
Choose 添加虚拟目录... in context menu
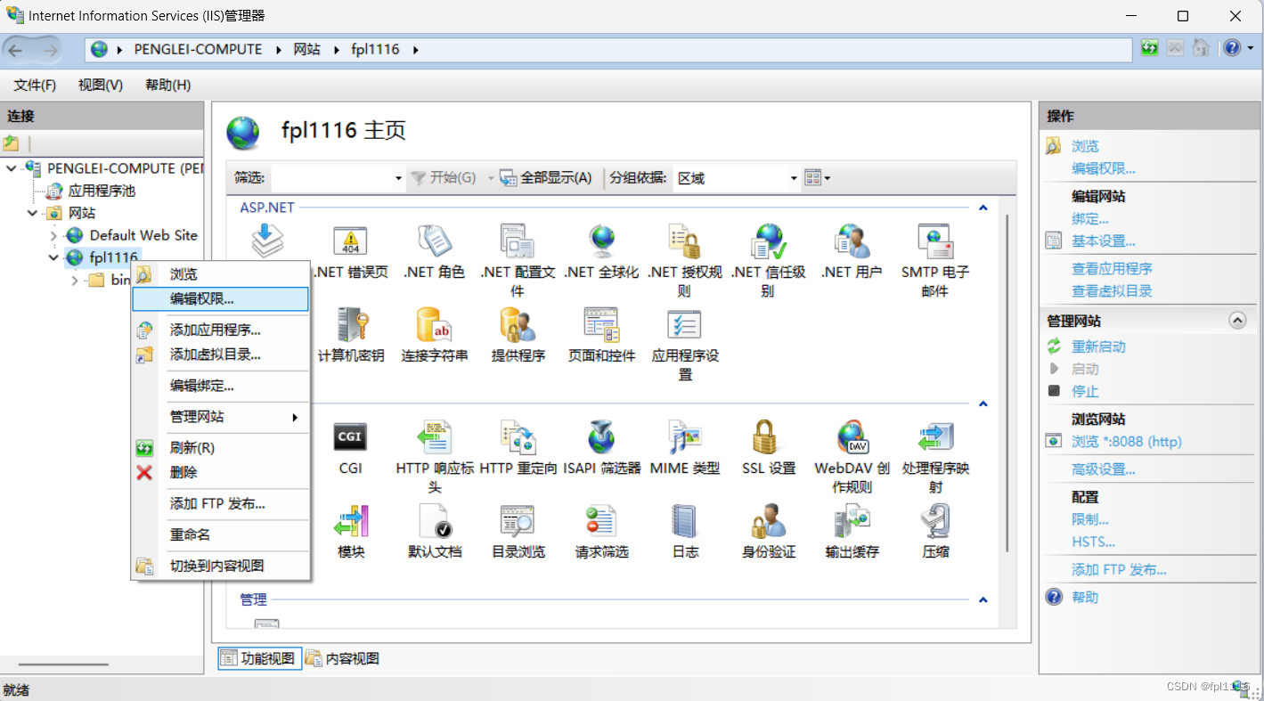(x=220, y=355)
